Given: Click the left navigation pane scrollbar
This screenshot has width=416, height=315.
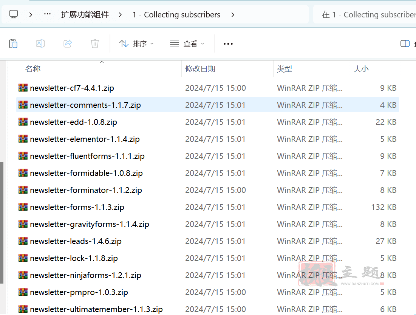Looking at the screenshot, I should [x=2, y=223].
